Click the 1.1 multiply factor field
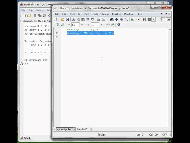The image size is (190, 143). click(95, 25)
